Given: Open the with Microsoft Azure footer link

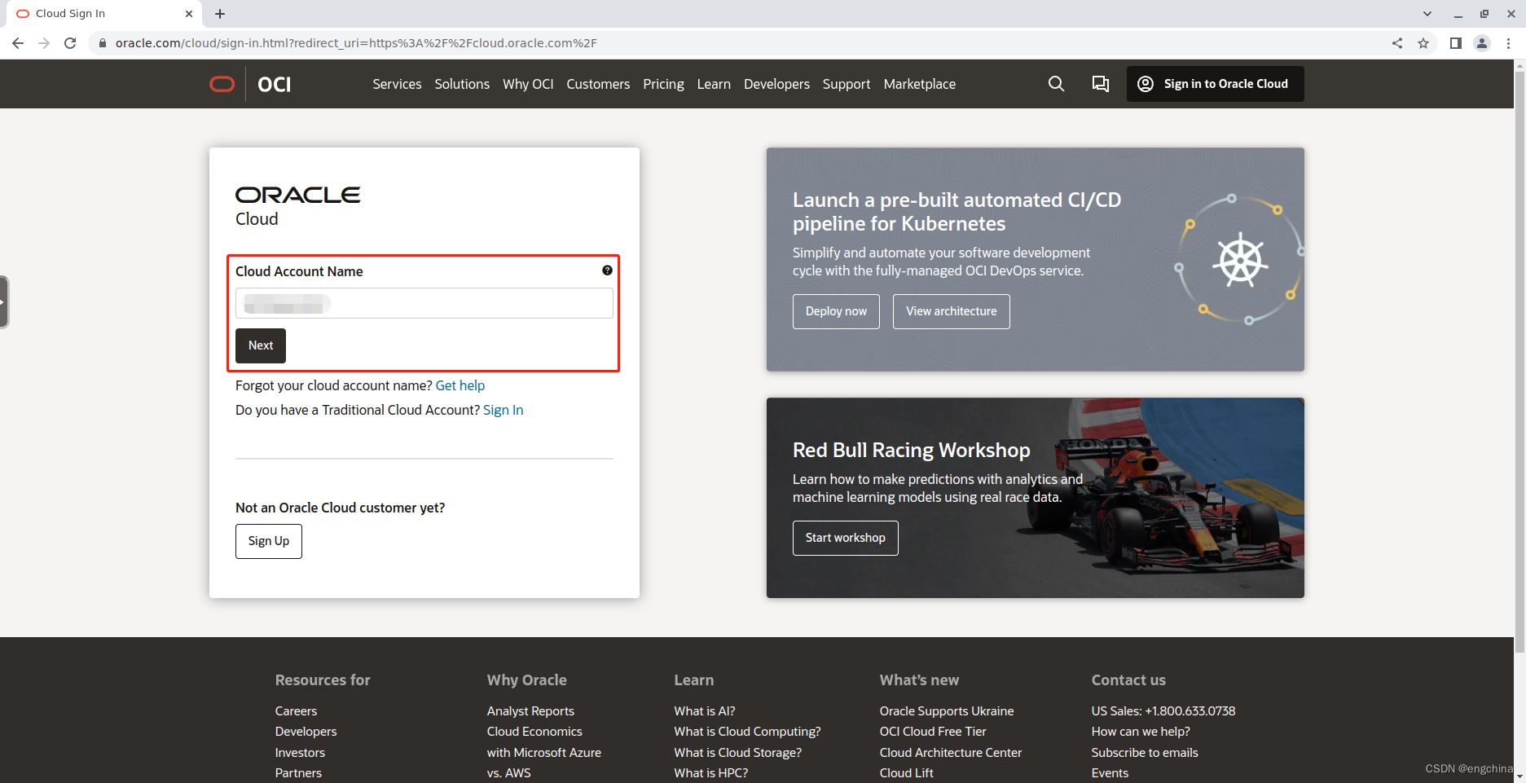Looking at the screenshot, I should 544,753.
